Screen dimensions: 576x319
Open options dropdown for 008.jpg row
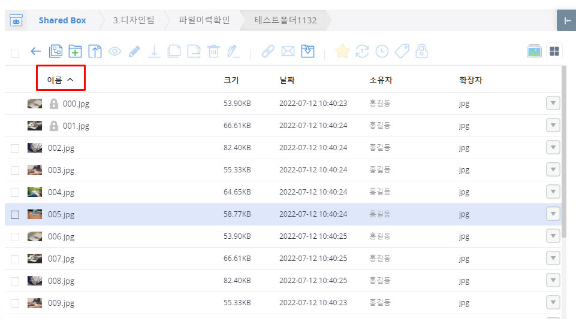coord(553,281)
